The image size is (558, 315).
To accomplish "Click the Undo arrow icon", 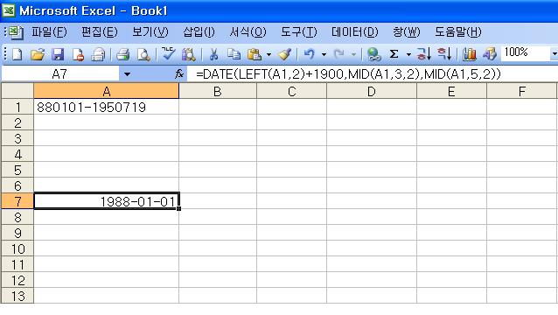I will (x=310, y=54).
